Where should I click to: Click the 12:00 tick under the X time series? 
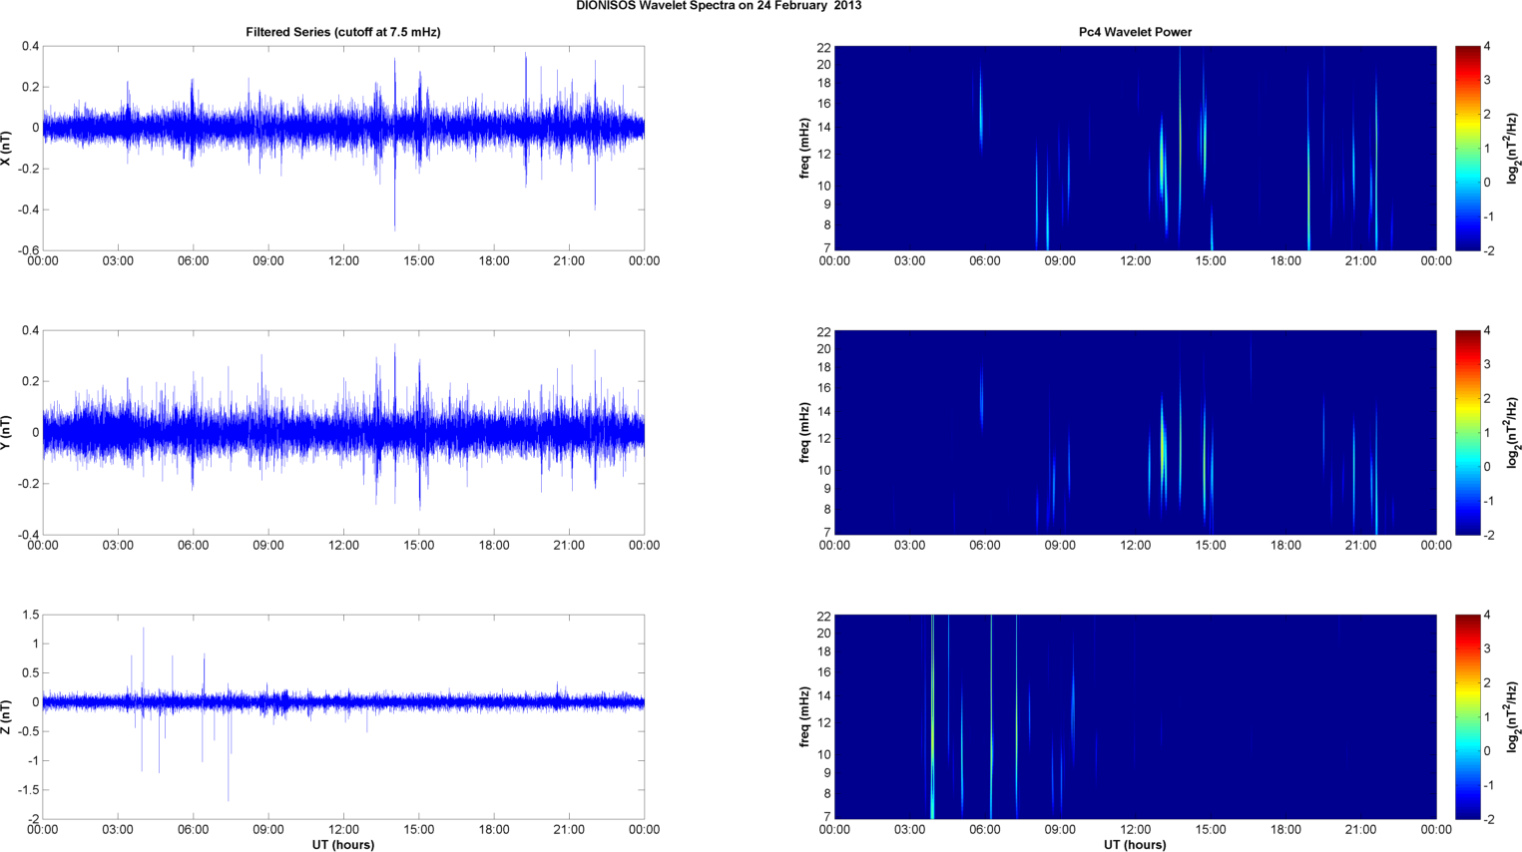click(x=343, y=261)
